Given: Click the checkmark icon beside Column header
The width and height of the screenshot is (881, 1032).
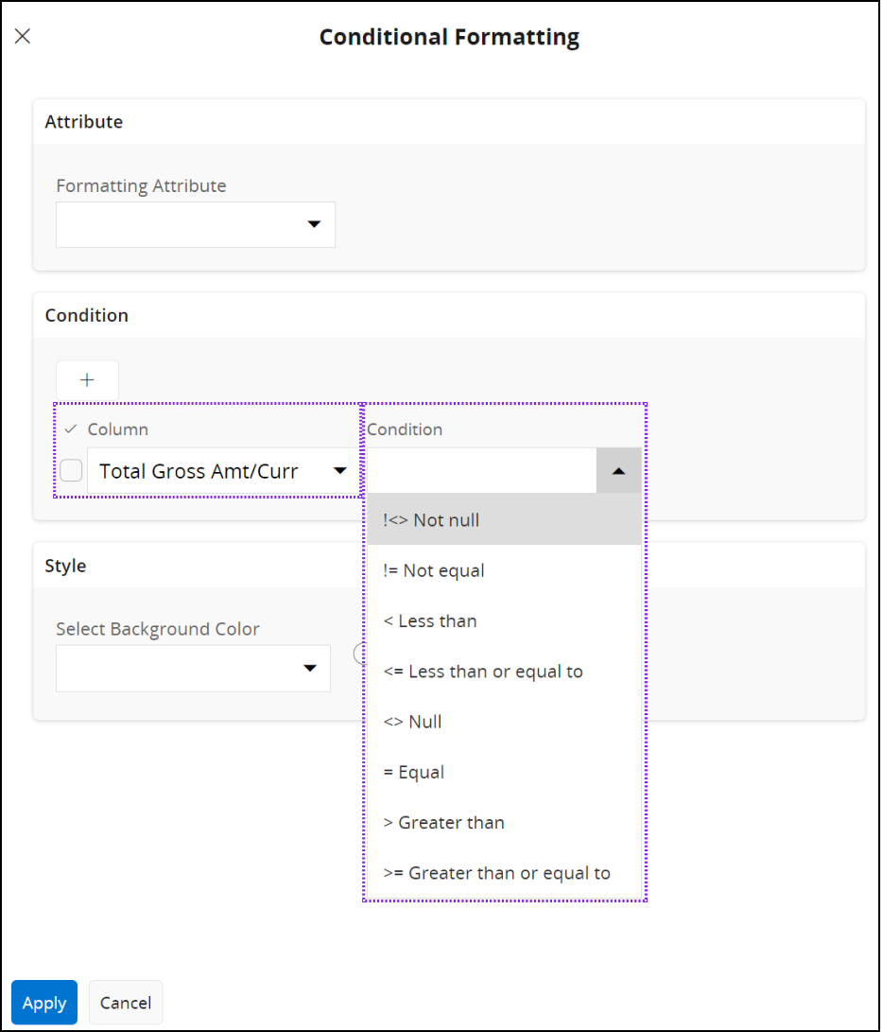Looking at the screenshot, I should click(70, 429).
